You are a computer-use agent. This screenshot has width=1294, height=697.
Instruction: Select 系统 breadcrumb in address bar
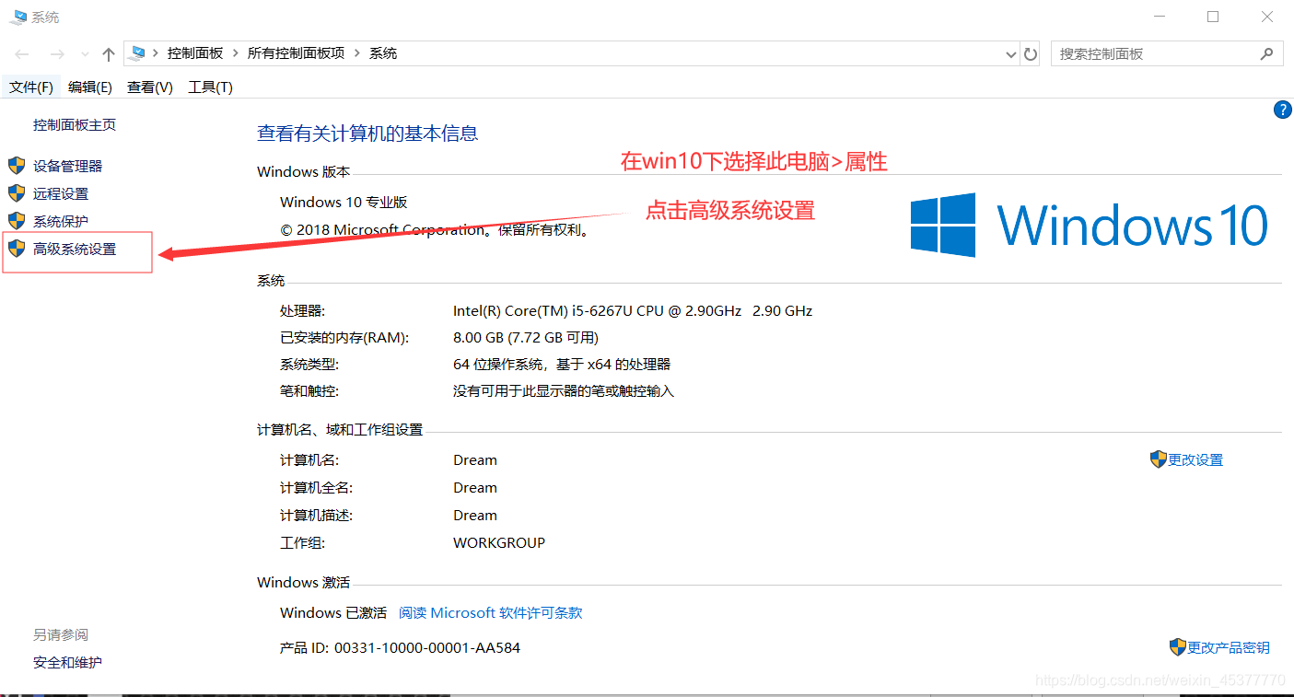tap(383, 53)
